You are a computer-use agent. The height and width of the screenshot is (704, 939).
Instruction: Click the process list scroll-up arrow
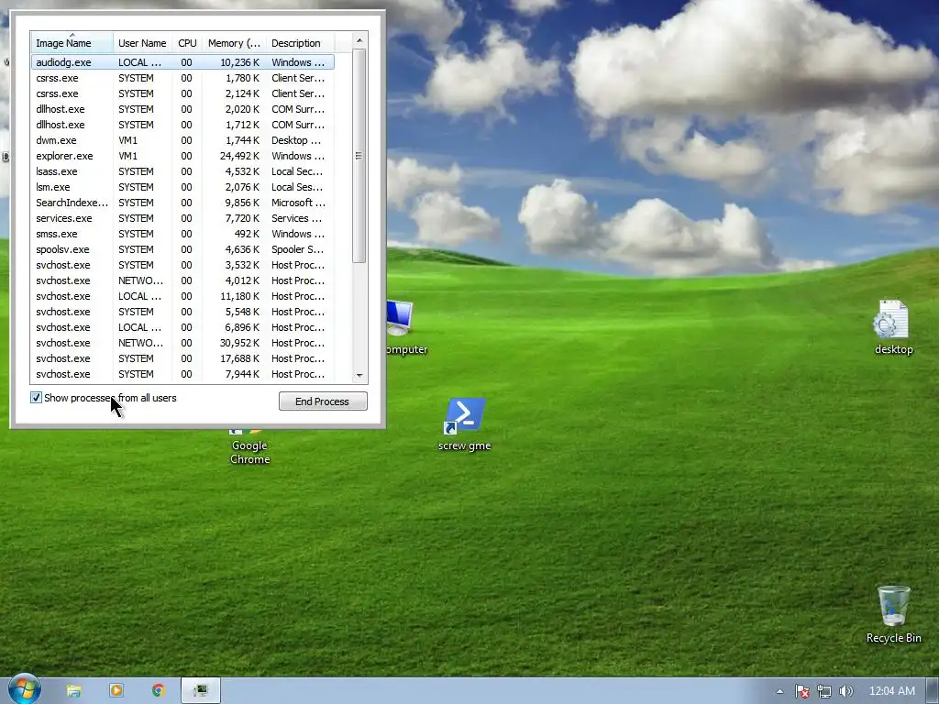(x=359, y=40)
